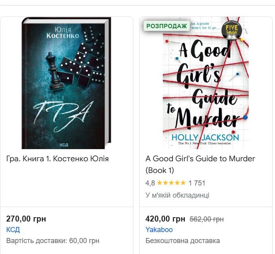Click the У м'якій обкладинці label

click(x=177, y=195)
